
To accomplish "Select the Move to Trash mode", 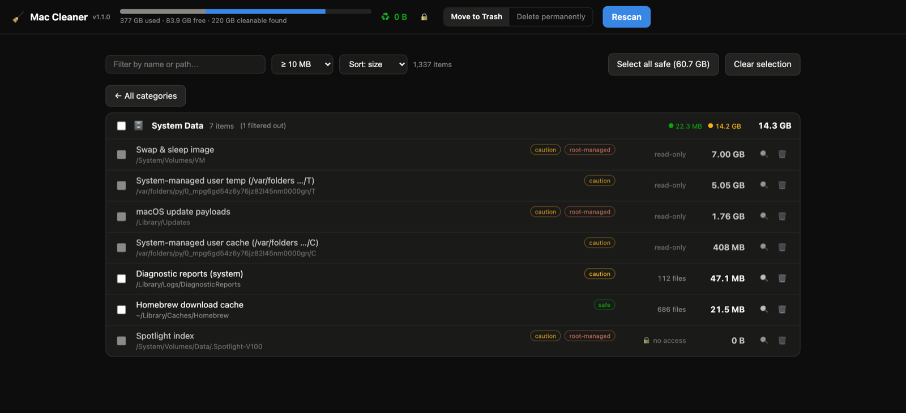I will tap(476, 17).
